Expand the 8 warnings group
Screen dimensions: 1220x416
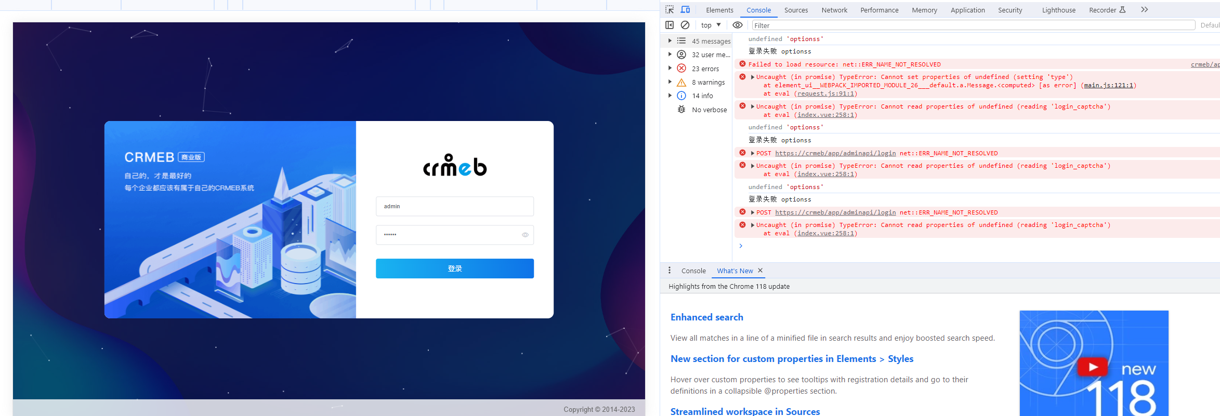tap(670, 82)
